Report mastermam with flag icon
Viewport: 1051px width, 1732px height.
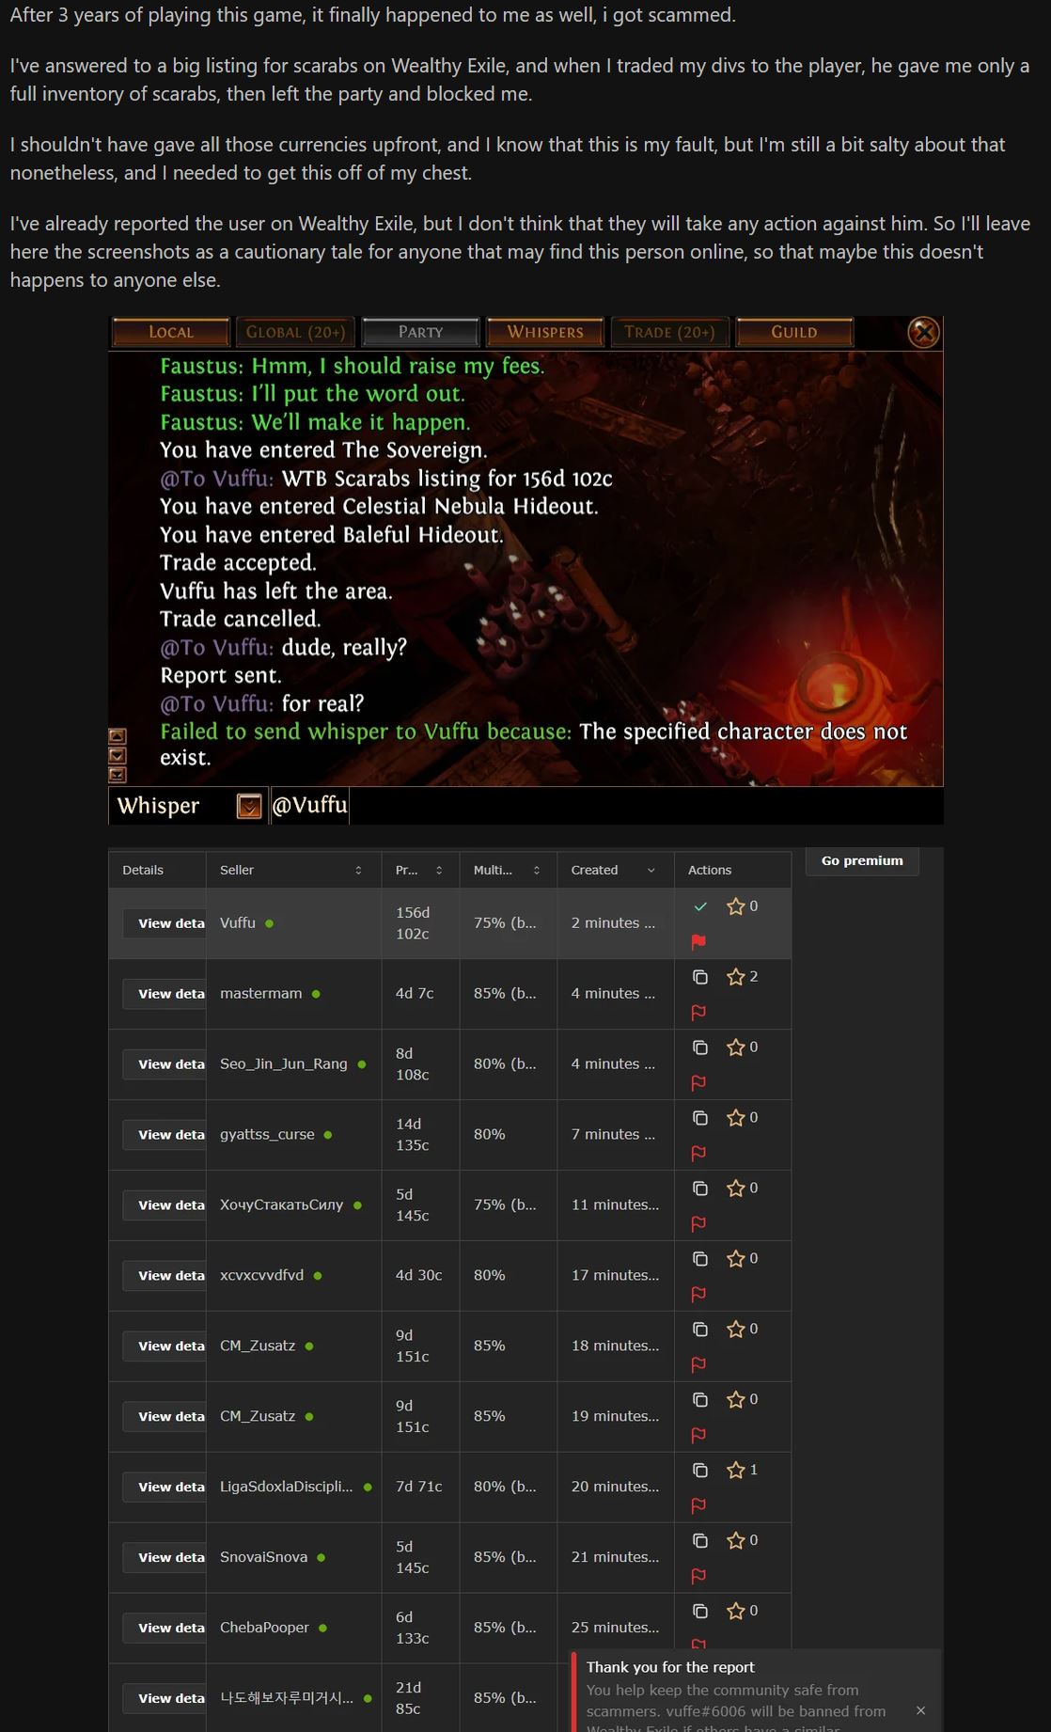(x=698, y=1013)
